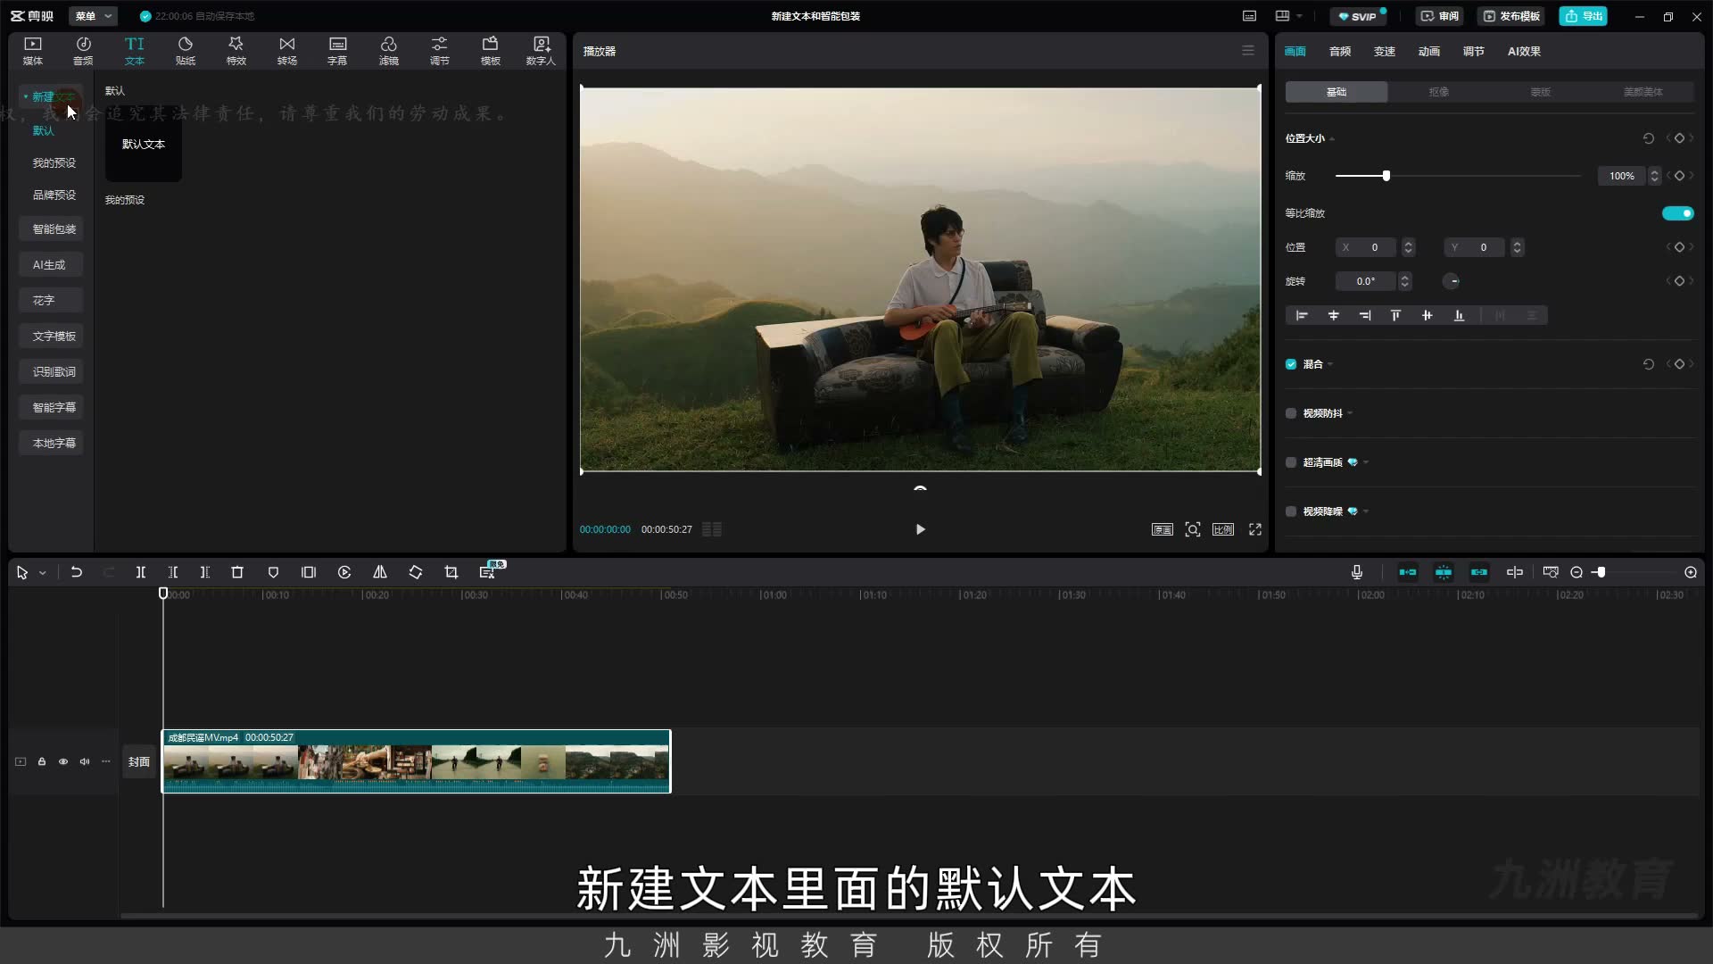Expand the 视频降噪 section arrow
Viewport: 1713px width, 964px height.
pos(1366,511)
